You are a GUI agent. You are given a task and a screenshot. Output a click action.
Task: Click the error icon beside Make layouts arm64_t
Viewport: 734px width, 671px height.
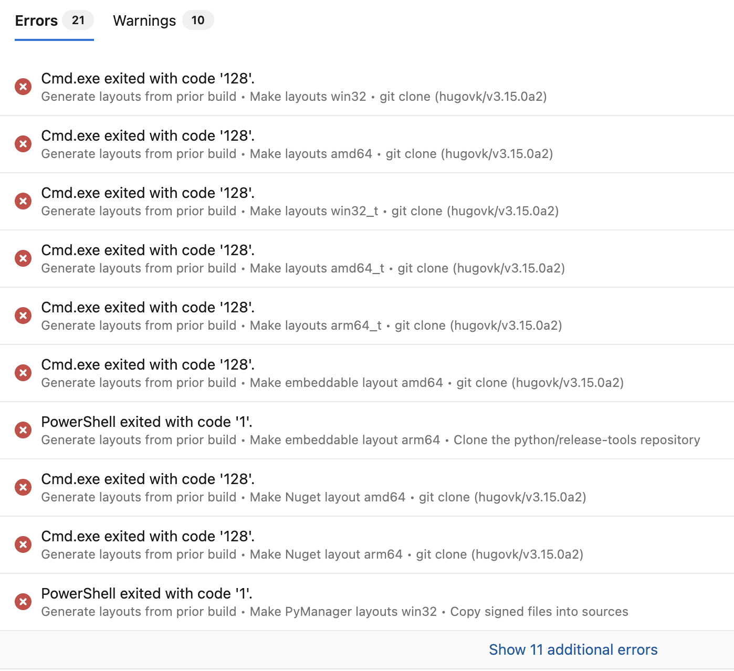tap(23, 316)
